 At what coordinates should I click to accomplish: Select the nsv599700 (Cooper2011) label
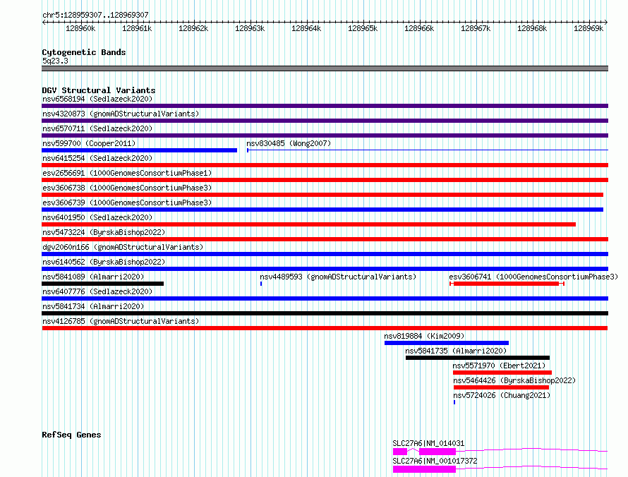point(89,143)
